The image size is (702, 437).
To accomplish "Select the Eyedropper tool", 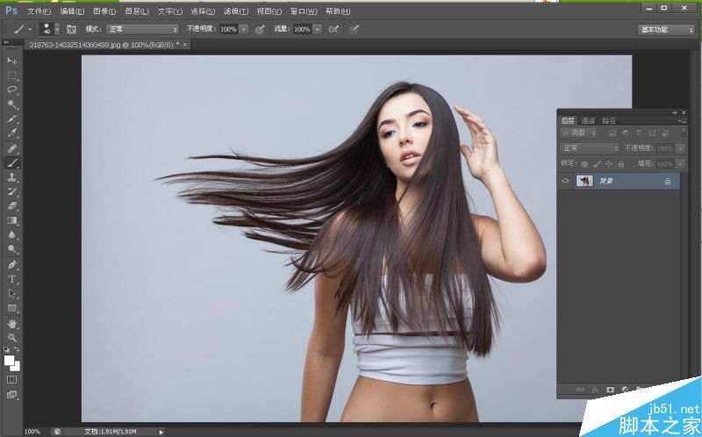I will point(12,133).
